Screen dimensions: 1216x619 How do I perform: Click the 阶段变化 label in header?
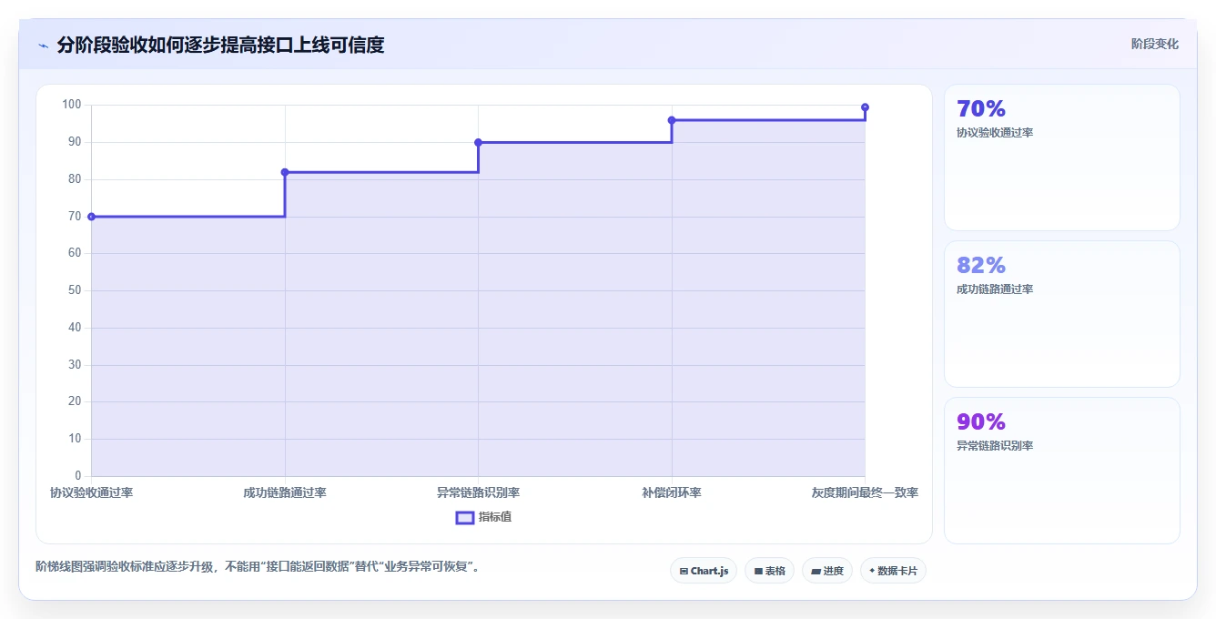coord(1155,44)
